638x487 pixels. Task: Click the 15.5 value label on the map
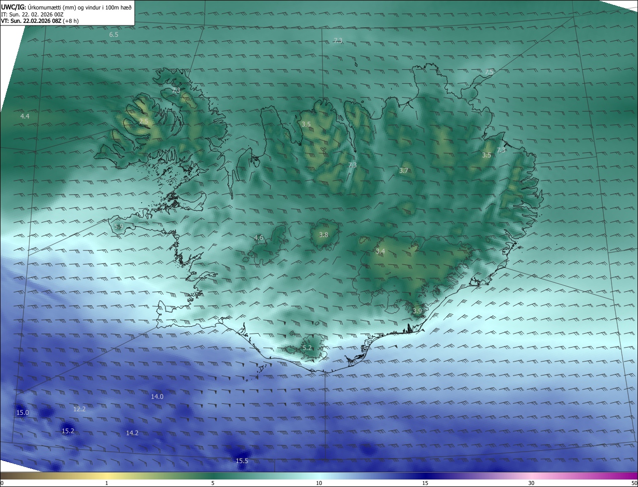coord(242,461)
